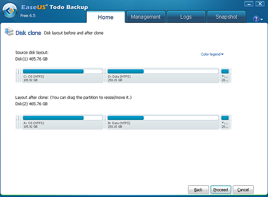Click the Proceed button
268x197 pixels.
[x=221, y=190]
